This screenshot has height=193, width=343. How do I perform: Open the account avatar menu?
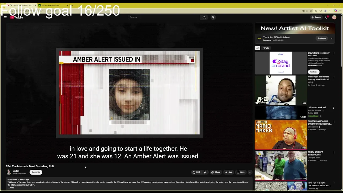pyautogui.click(x=334, y=17)
